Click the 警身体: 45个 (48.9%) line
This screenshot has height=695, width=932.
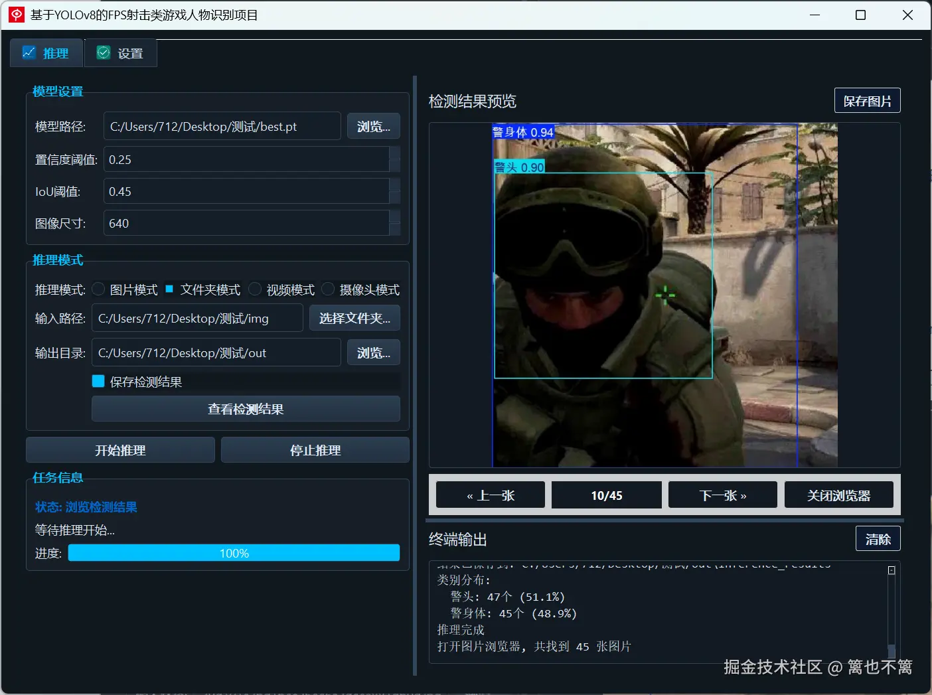(514, 613)
